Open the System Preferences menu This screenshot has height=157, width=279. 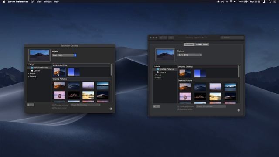tap(18, 2)
